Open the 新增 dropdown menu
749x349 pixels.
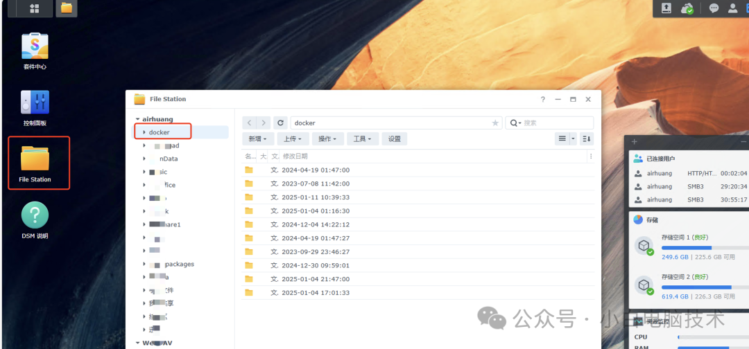(x=259, y=138)
